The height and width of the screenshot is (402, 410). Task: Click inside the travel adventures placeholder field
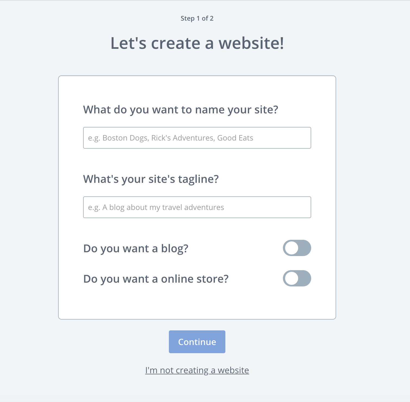click(197, 207)
